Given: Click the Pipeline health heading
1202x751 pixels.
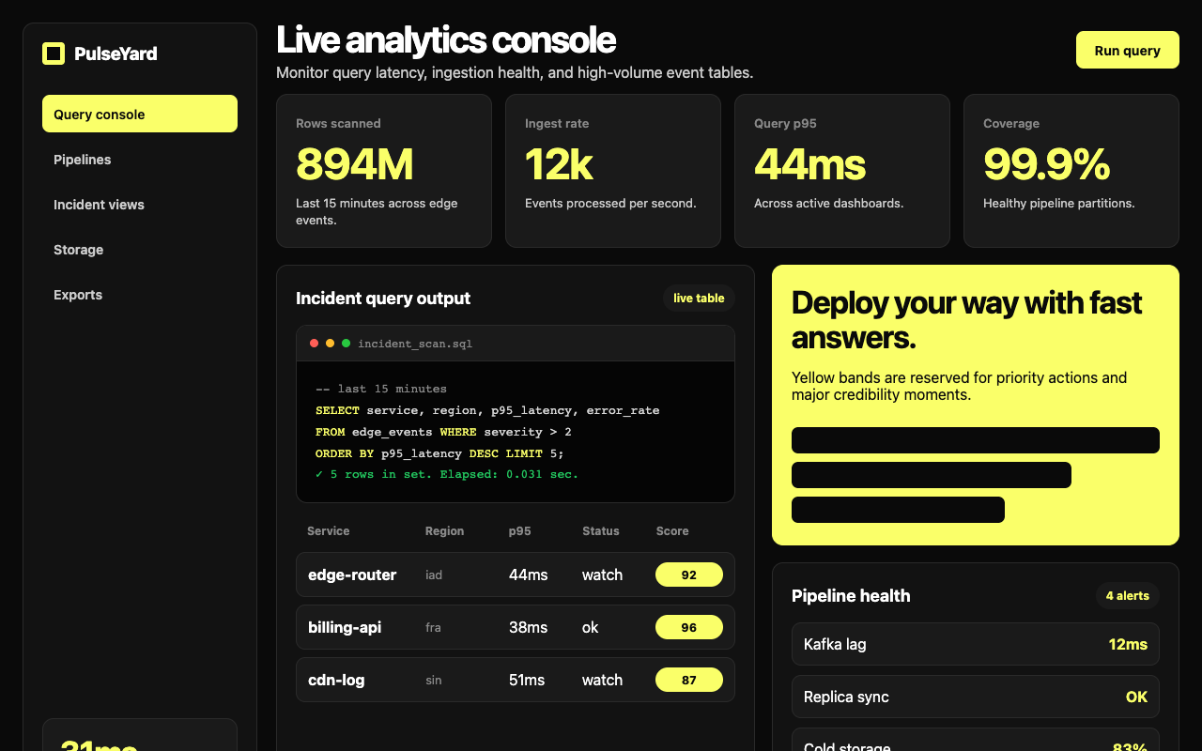Looking at the screenshot, I should [851, 596].
